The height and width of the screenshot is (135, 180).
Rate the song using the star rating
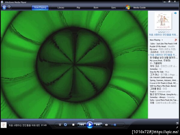163,32
